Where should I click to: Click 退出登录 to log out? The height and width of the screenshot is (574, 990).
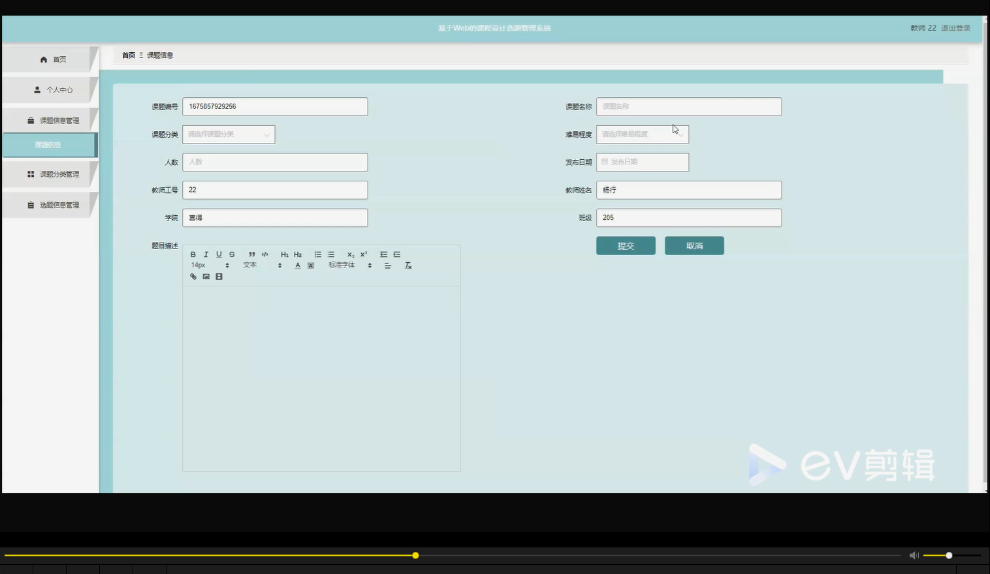coord(955,28)
